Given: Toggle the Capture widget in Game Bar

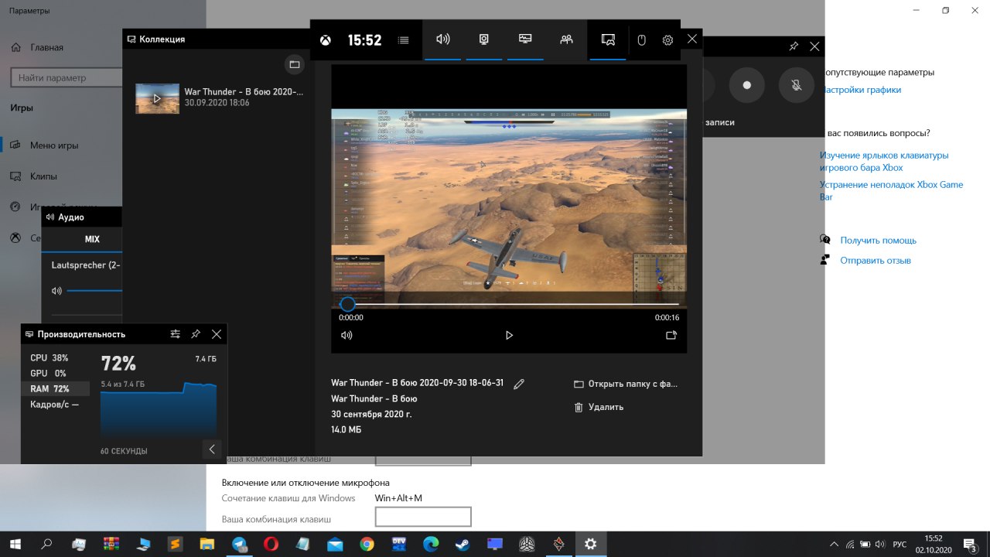Looking at the screenshot, I should click(484, 39).
